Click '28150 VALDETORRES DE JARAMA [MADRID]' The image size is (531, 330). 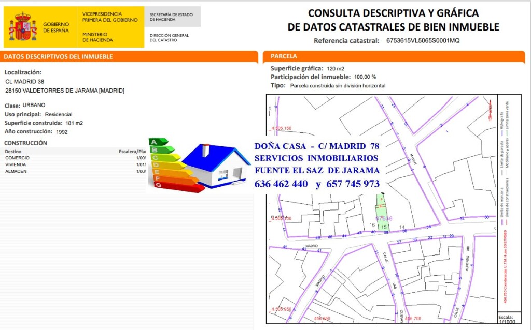coord(65,91)
